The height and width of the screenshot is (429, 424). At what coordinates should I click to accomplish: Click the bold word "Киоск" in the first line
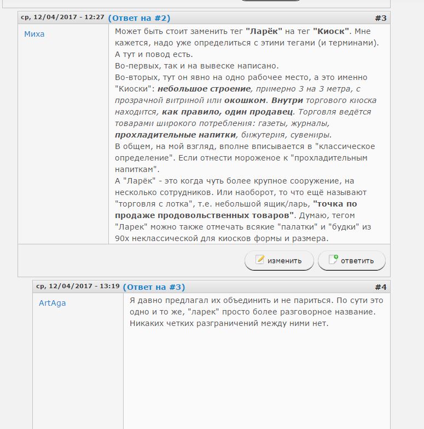coord(331,31)
